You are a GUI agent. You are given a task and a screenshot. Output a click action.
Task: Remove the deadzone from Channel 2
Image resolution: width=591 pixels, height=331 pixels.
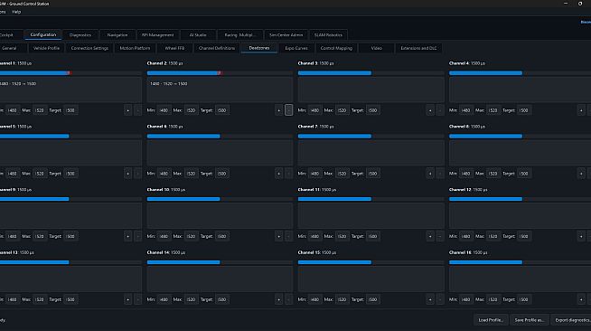(x=288, y=110)
